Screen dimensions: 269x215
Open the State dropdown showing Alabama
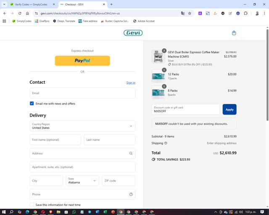[82, 181]
